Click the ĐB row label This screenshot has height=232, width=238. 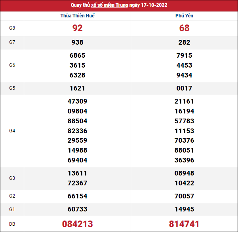12,224
